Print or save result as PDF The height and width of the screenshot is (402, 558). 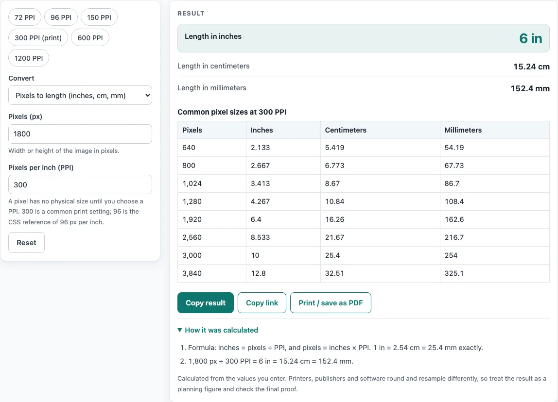[331, 303]
